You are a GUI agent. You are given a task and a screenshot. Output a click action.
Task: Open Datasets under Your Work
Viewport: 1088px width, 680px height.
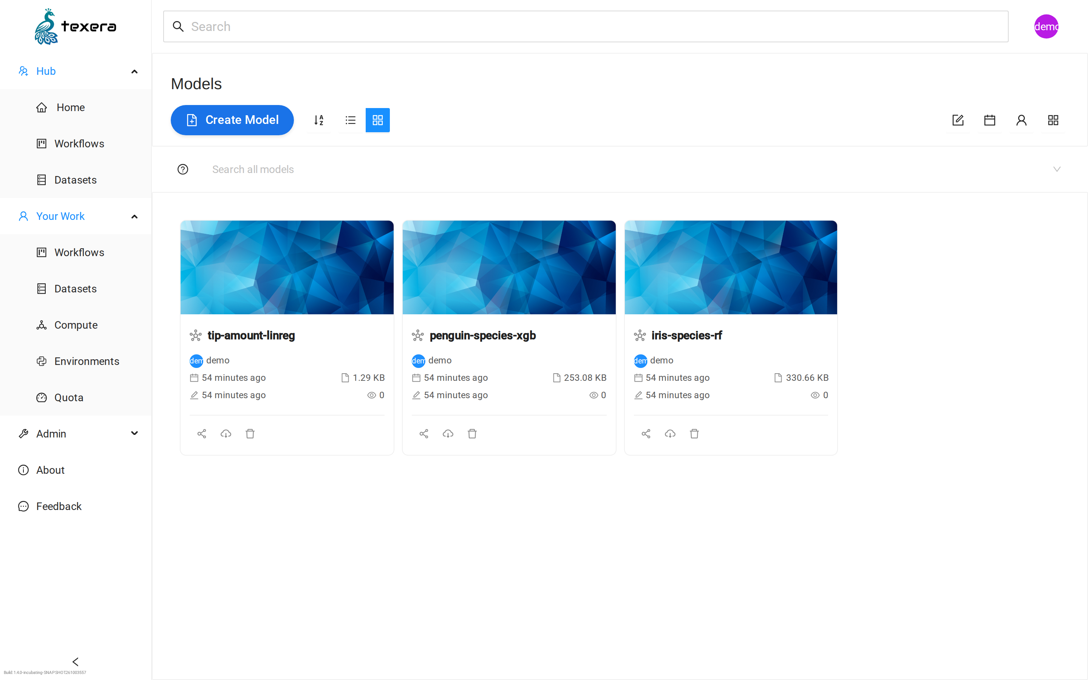point(76,289)
